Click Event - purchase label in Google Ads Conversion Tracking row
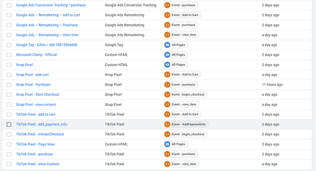Screen dimensions: 316x171 (183, 5)
